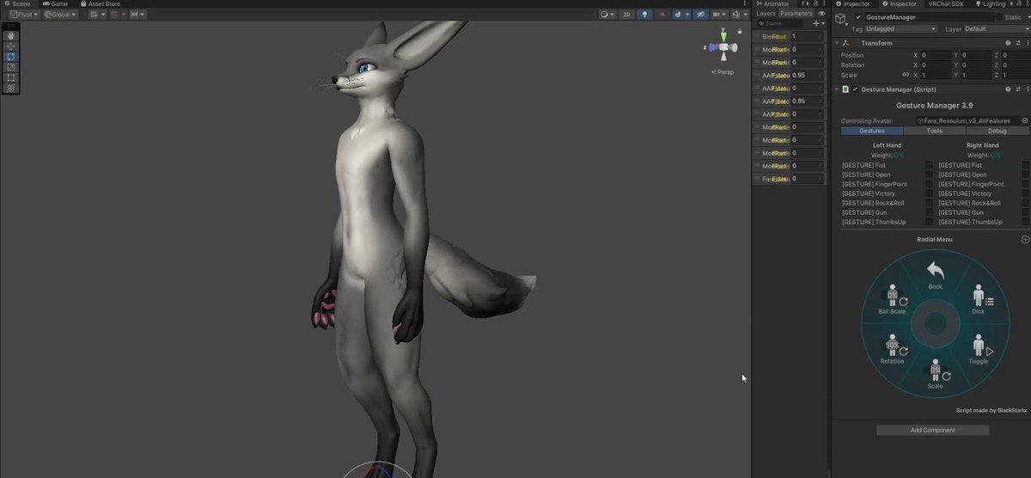The height and width of the screenshot is (478, 1031).
Task: Toggle hidden objects visibility in scene toolbar
Action: coord(699,15)
